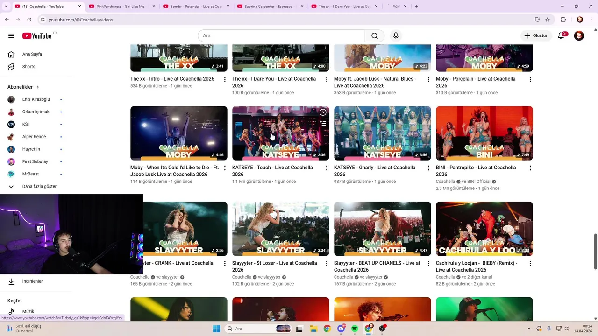Image resolution: width=598 pixels, height=336 pixels.
Task: Focus the YouTube Ara search field
Action: (281, 36)
